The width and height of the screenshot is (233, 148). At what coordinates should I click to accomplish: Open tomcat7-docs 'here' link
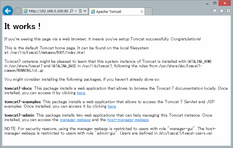pos(81,93)
